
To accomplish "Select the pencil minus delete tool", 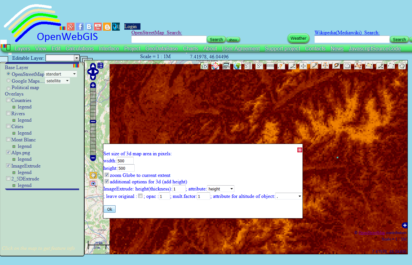I will click(292, 66).
